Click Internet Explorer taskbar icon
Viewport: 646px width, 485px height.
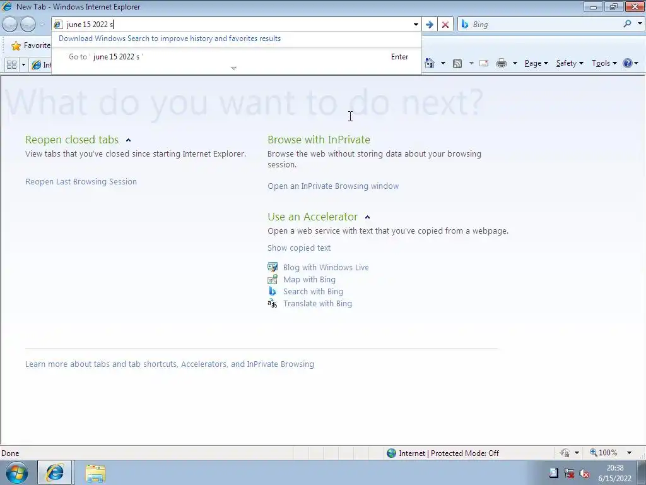(x=55, y=472)
